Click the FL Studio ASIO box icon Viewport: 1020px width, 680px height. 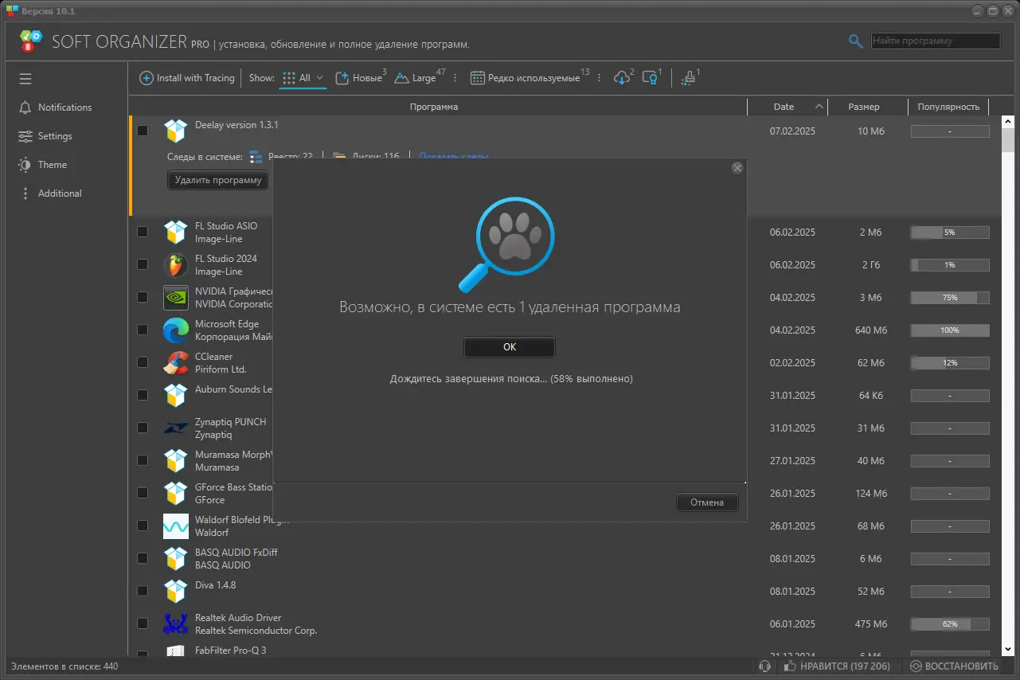click(x=175, y=232)
